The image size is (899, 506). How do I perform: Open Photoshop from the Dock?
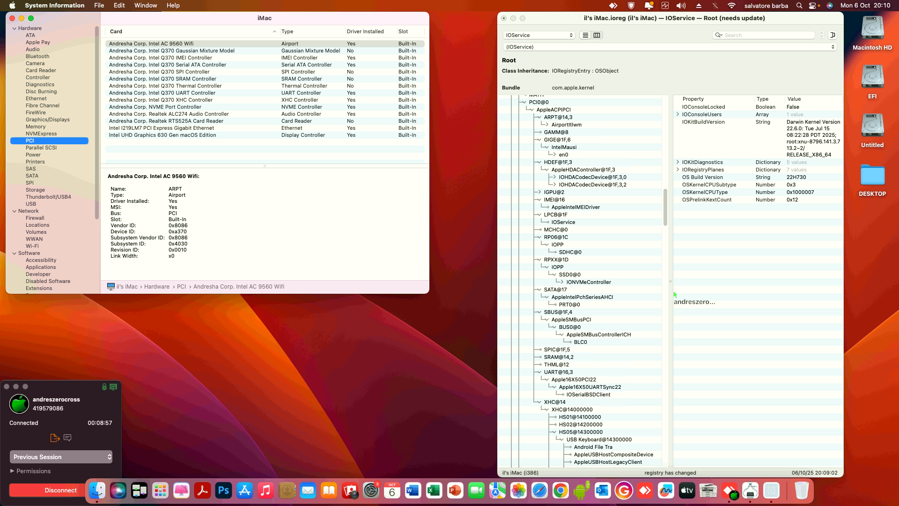(x=223, y=491)
